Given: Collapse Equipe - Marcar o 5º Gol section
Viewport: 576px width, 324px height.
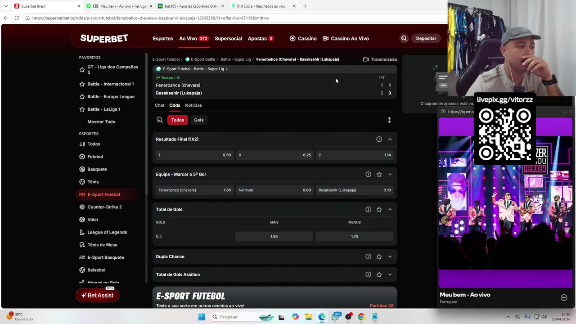Looking at the screenshot, I should point(390,174).
